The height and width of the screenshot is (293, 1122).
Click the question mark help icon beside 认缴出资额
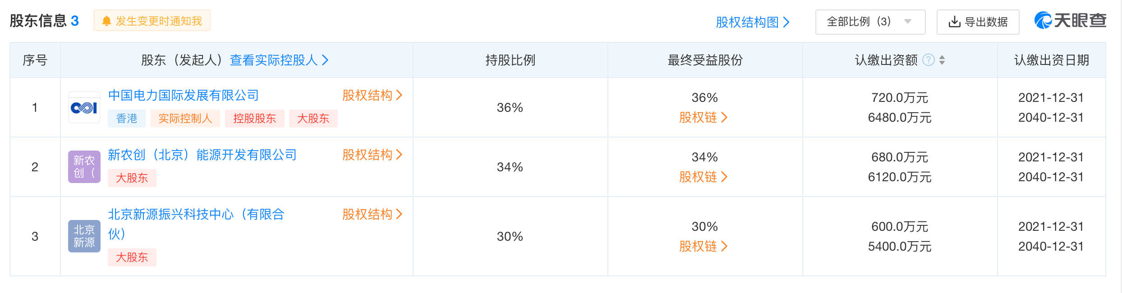tap(929, 60)
